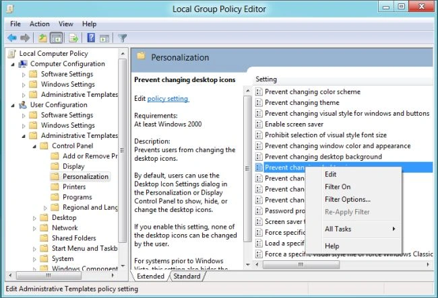This screenshot has width=438, height=298.
Task: Click the Computer Configuration node icon
Action: coord(23,64)
